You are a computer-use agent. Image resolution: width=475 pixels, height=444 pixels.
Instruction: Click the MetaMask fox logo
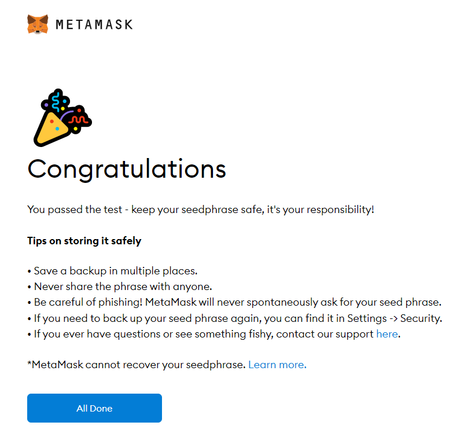click(x=38, y=24)
